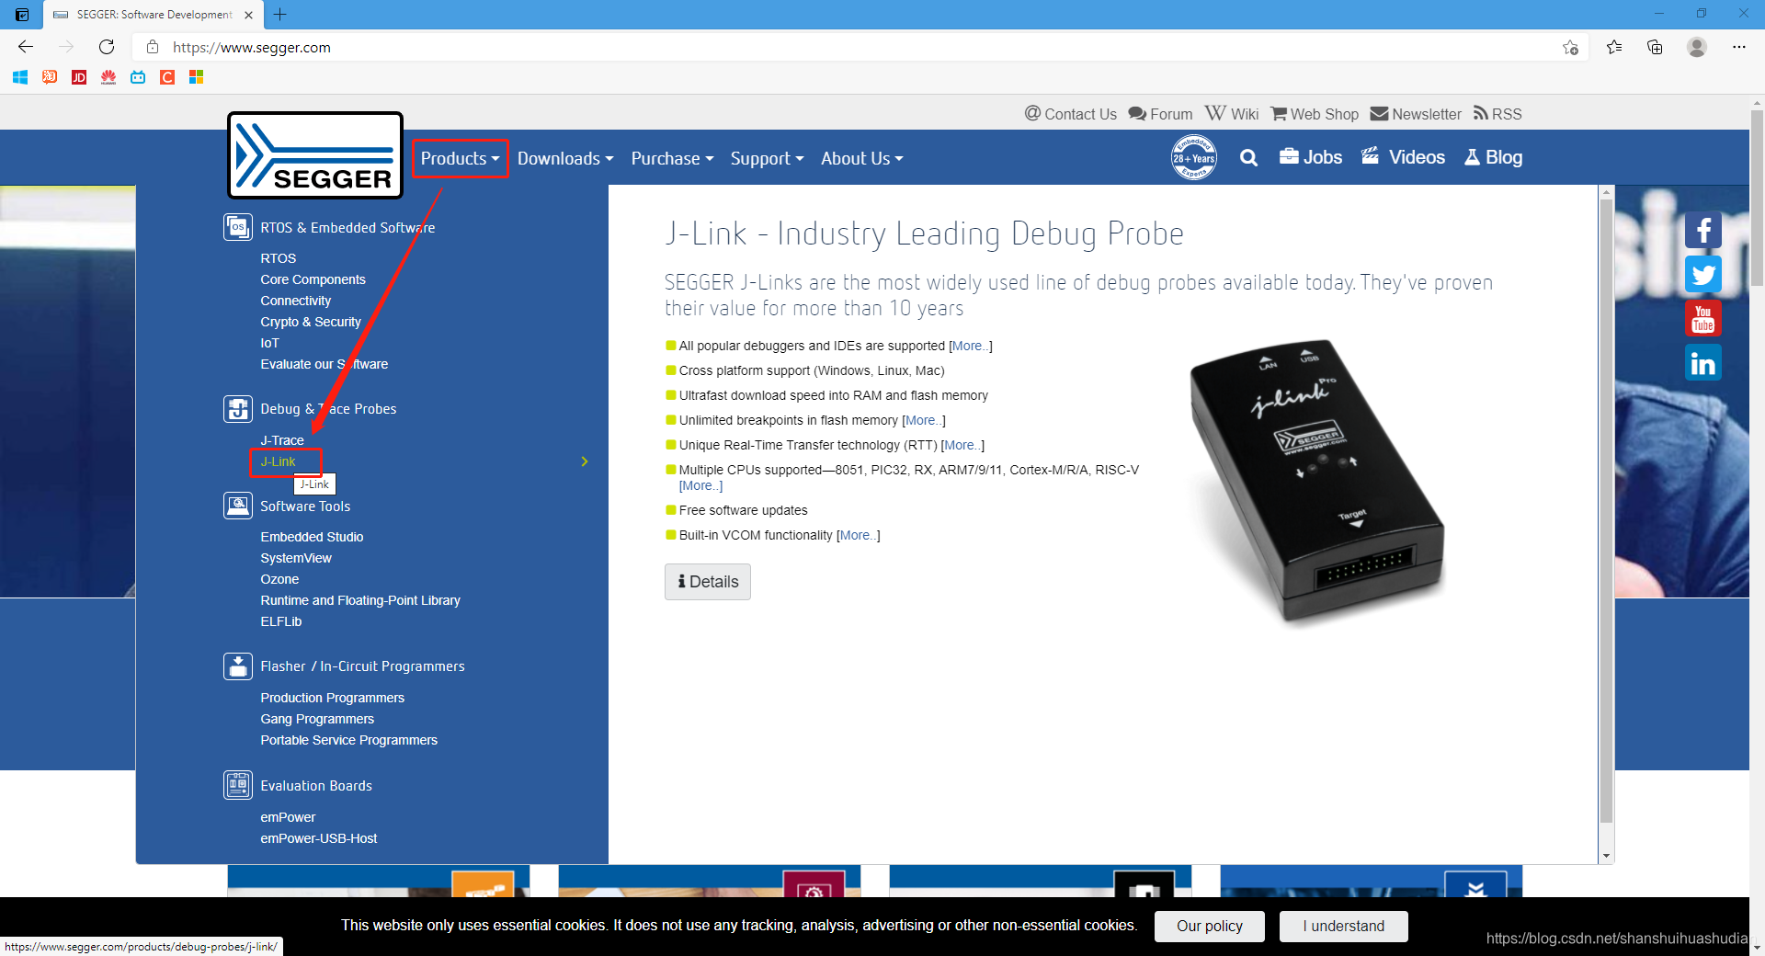
Task: Select Embedded Studio menu entry
Action: tap(312, 537)
